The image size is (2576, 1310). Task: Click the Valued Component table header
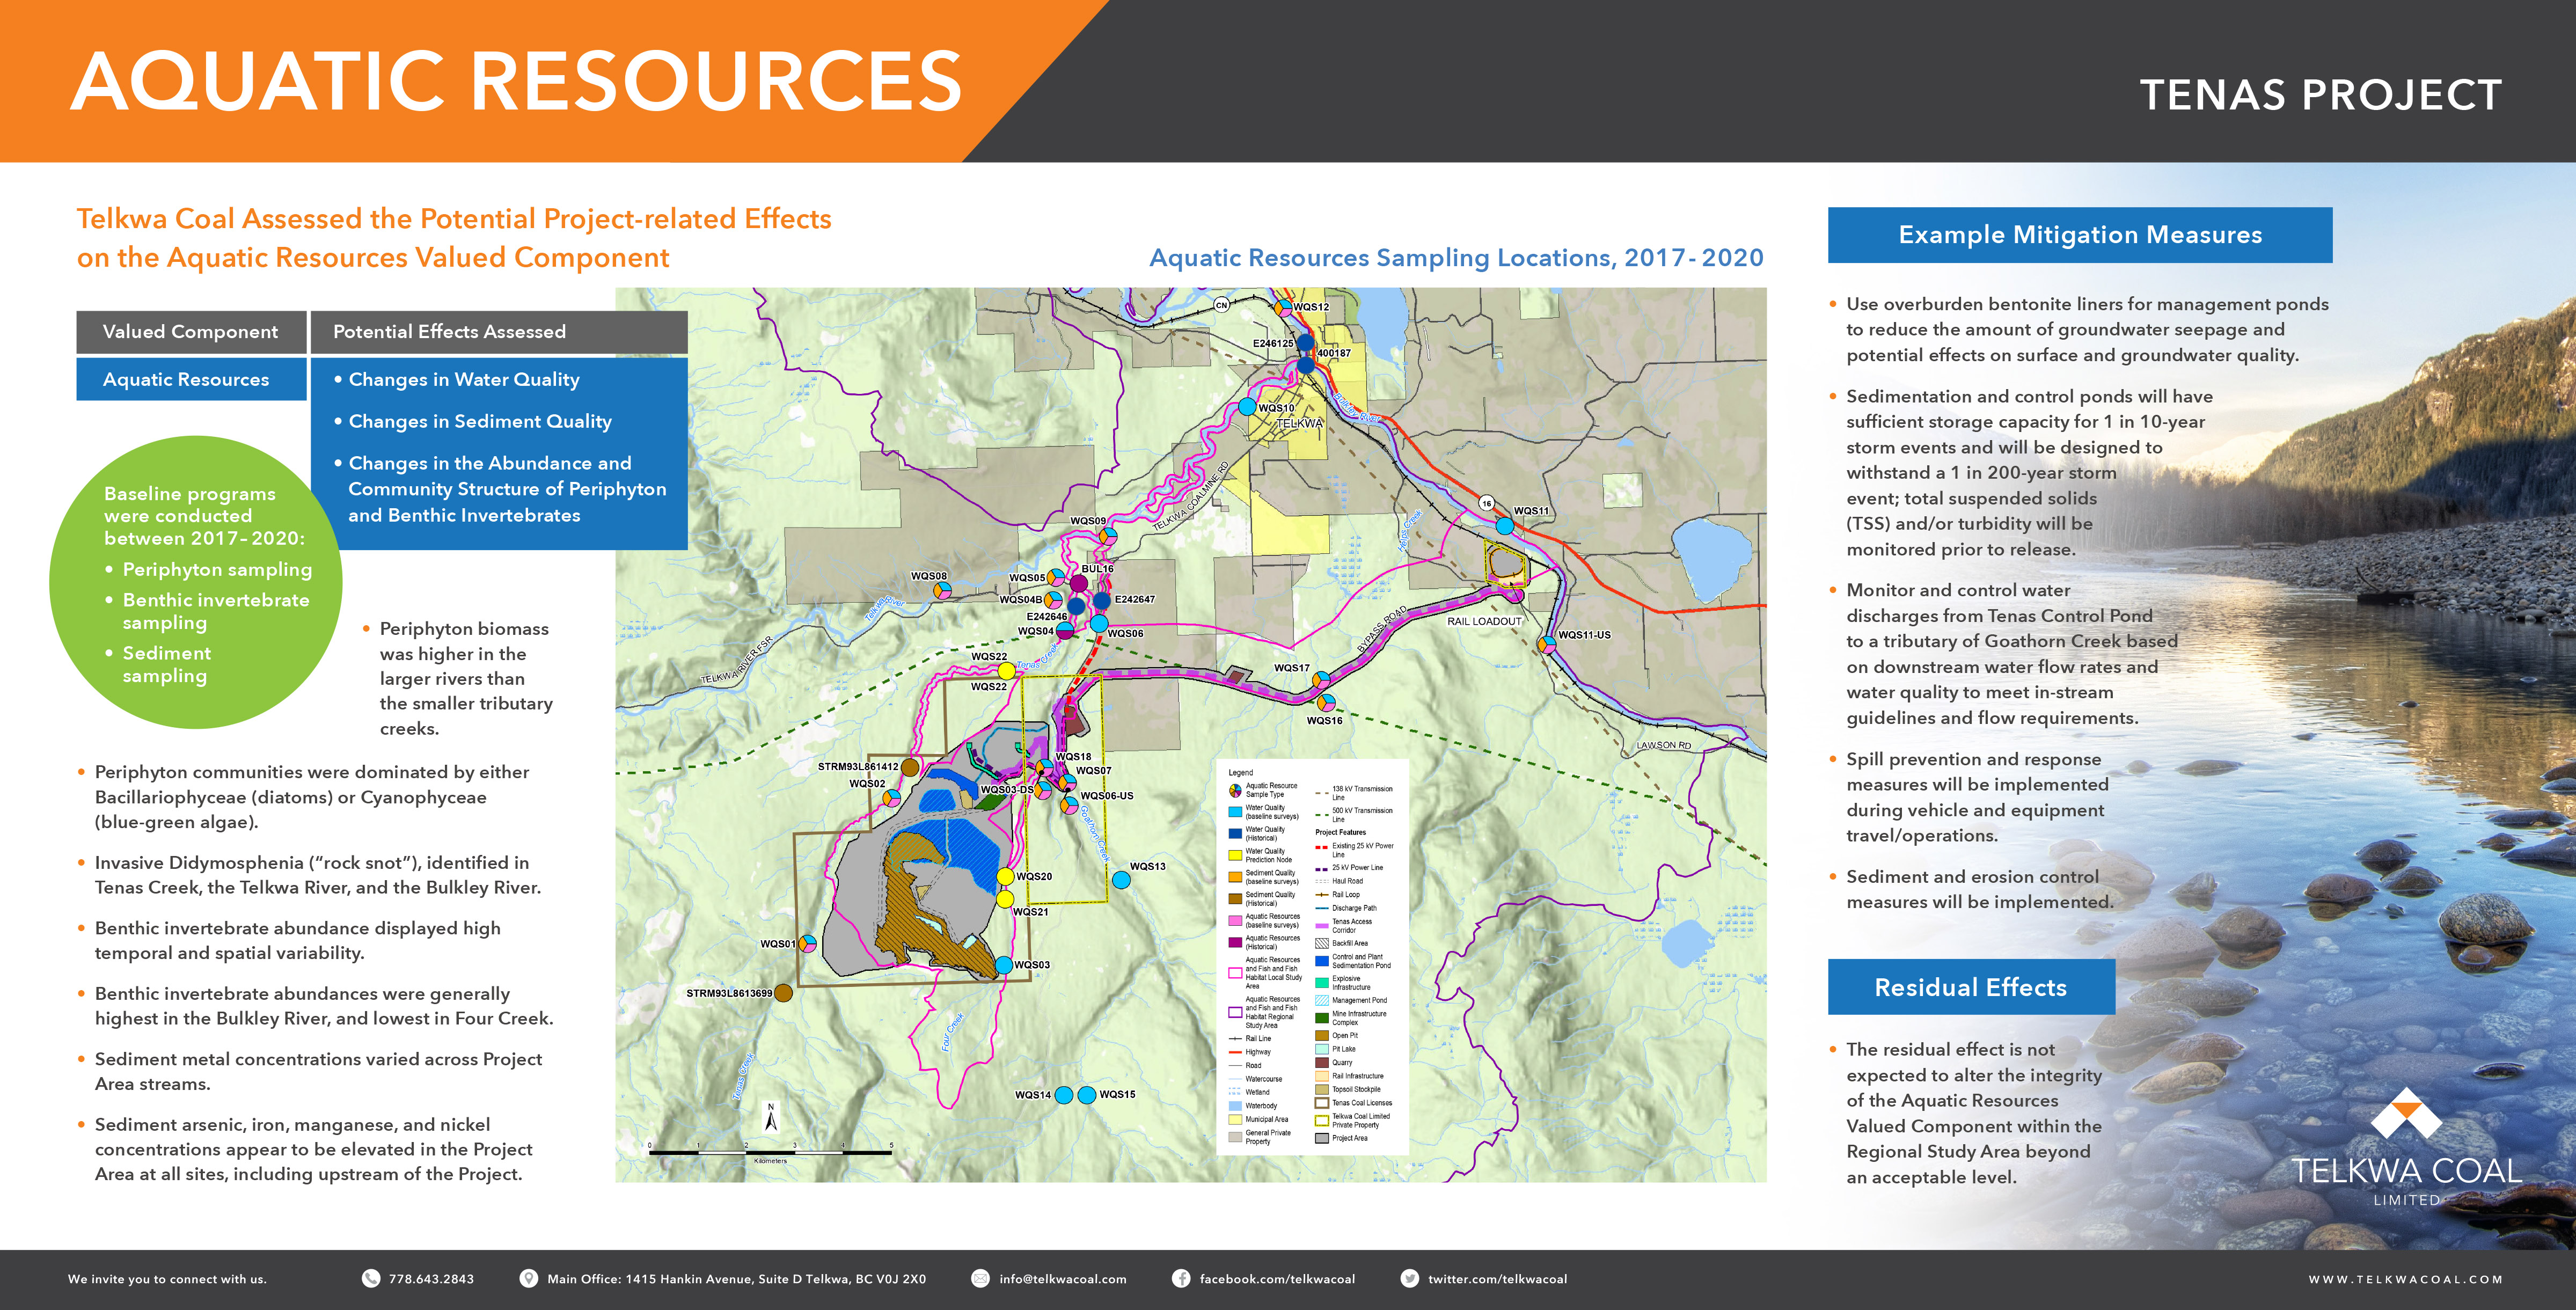pyautogui.click(x=191, y=332)
